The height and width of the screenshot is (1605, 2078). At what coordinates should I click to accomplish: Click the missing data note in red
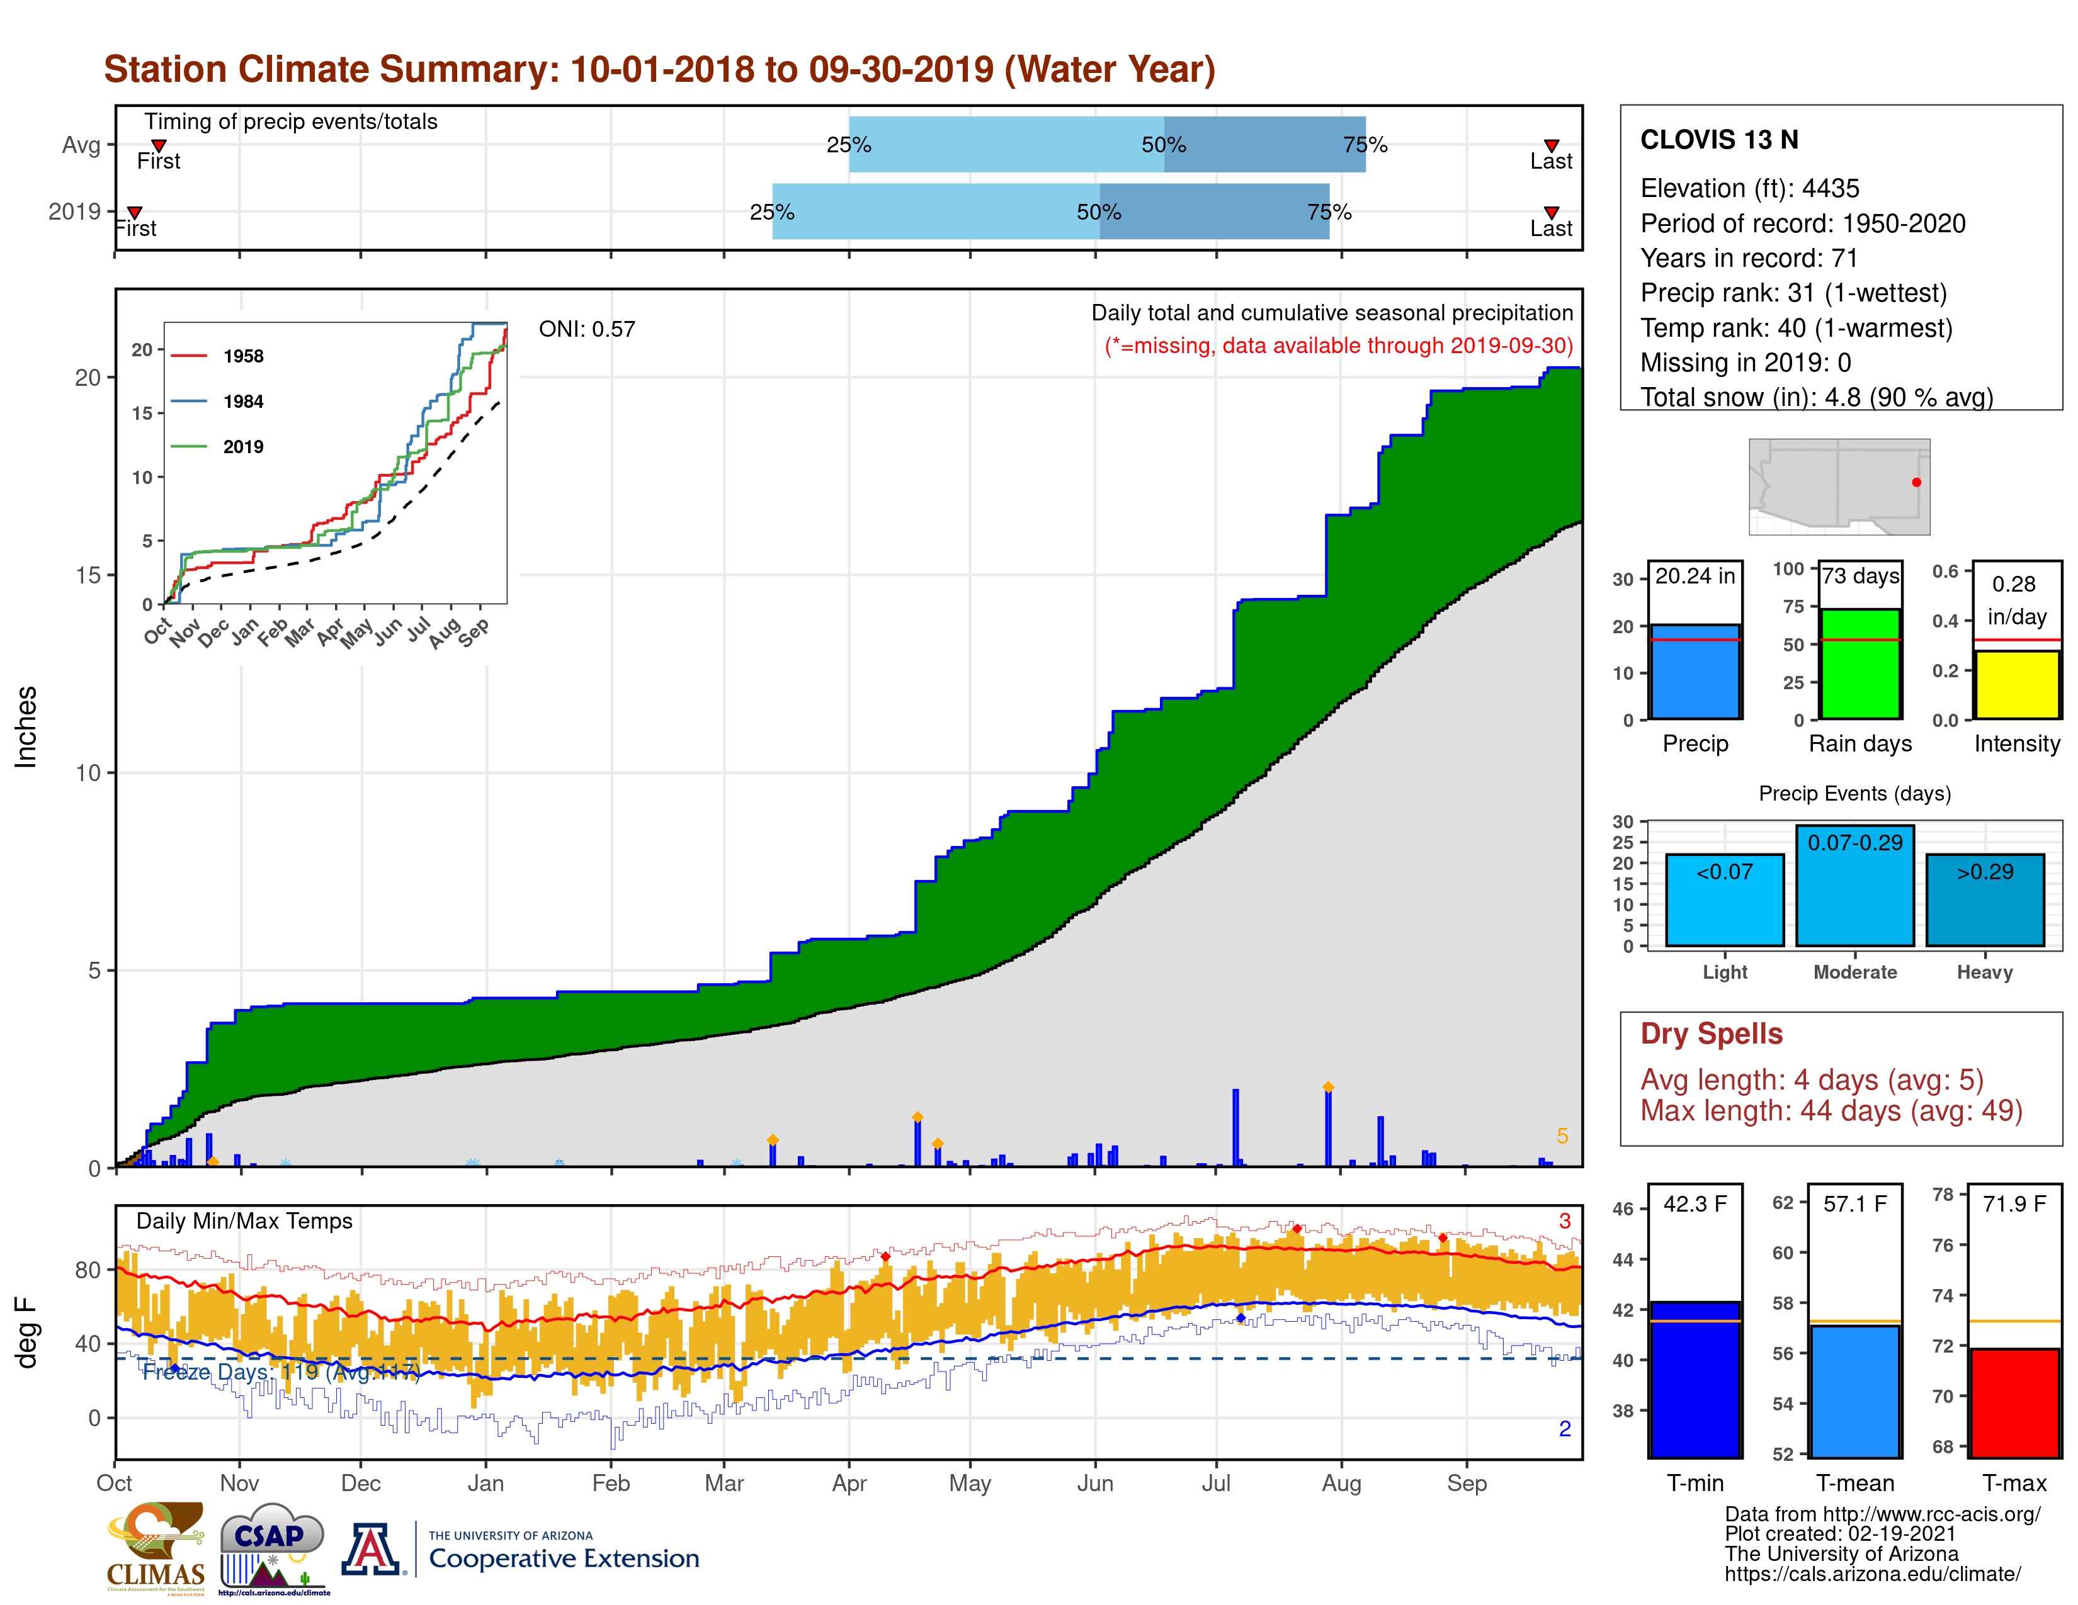1339,345
